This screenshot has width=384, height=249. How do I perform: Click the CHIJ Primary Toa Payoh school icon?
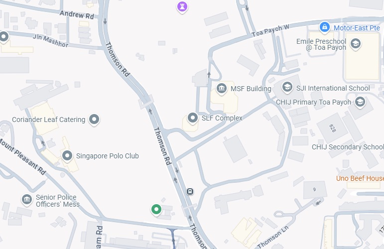click(x=360, y=102)
